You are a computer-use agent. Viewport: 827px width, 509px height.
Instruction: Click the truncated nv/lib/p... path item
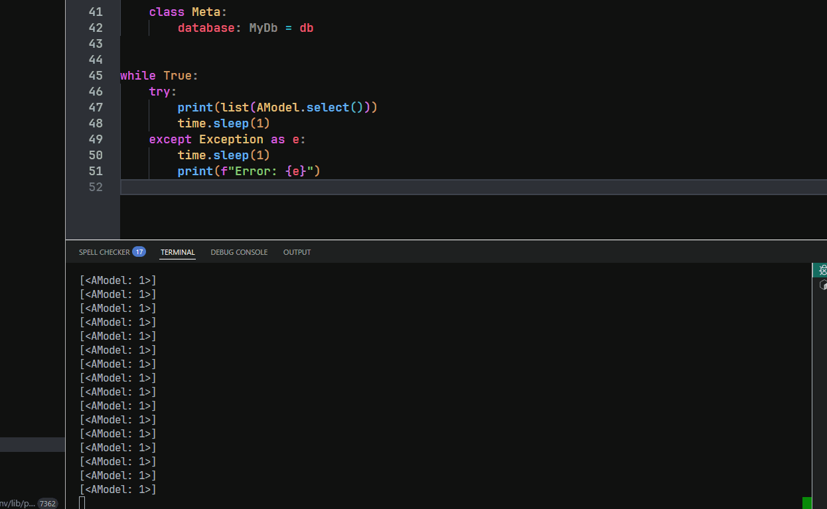tap(18, 504)
